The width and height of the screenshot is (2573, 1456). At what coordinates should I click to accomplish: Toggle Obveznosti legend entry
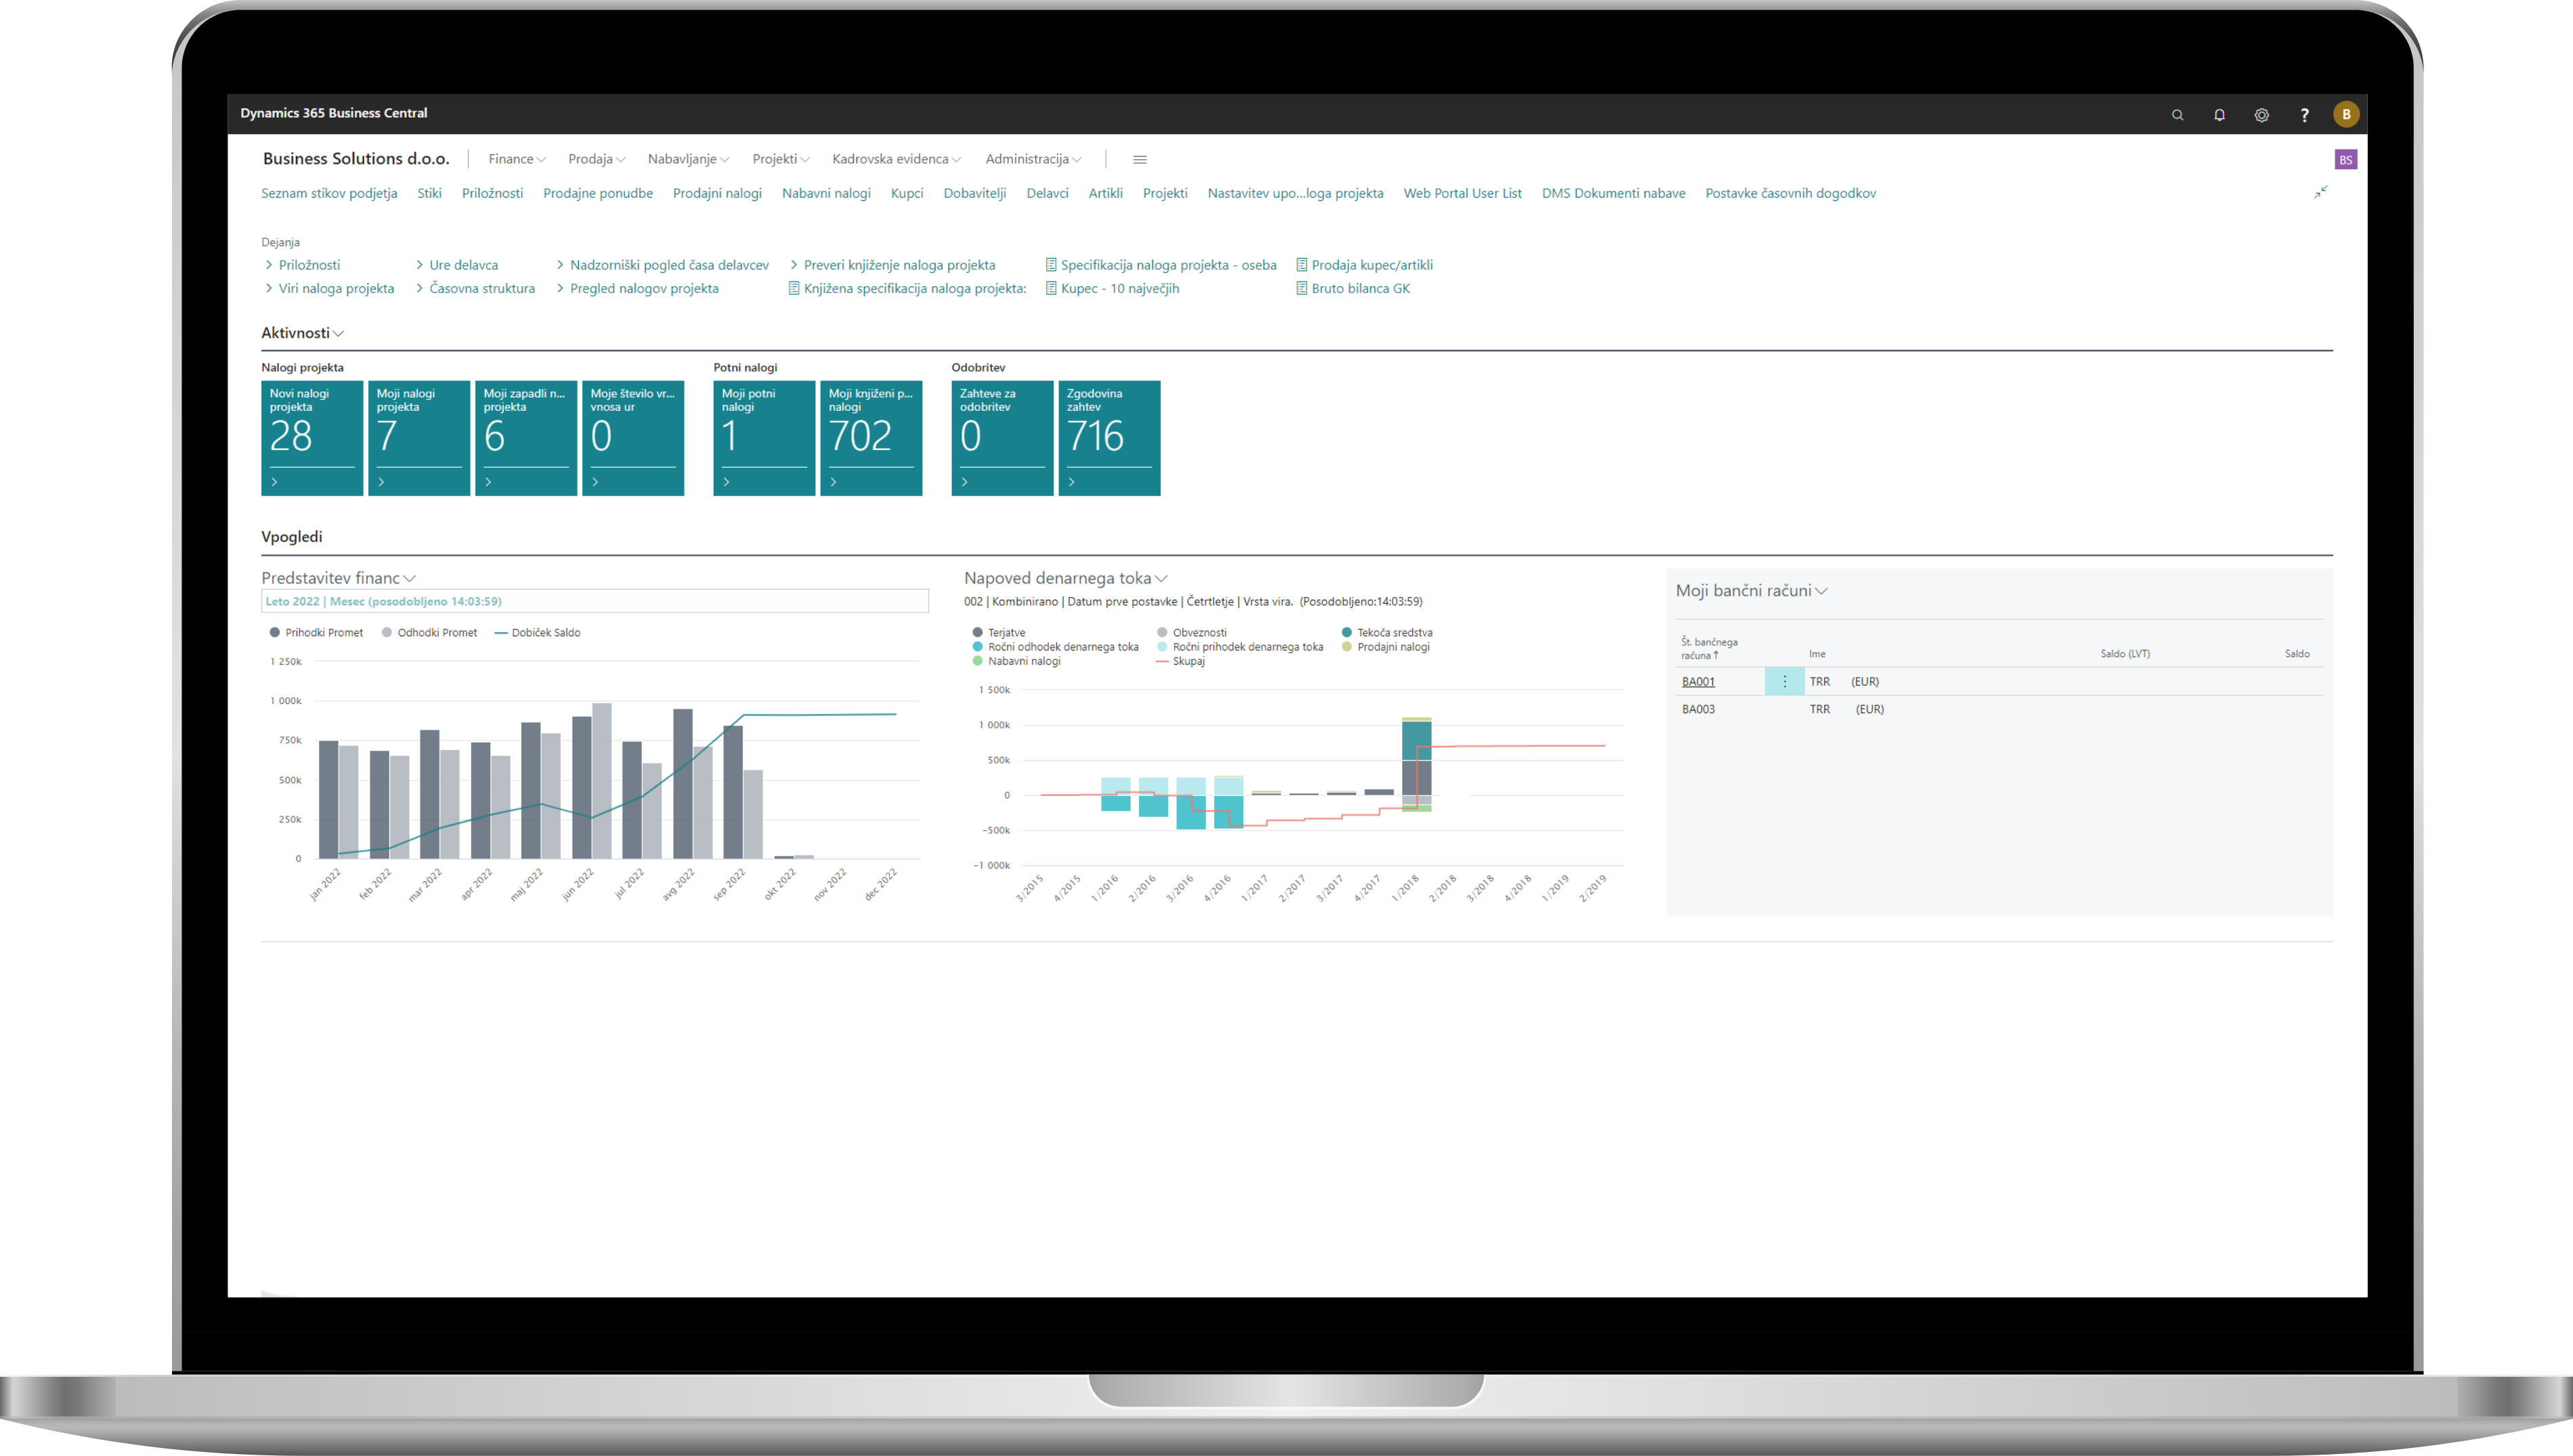pyautogui.click(x=1191, y=633)
